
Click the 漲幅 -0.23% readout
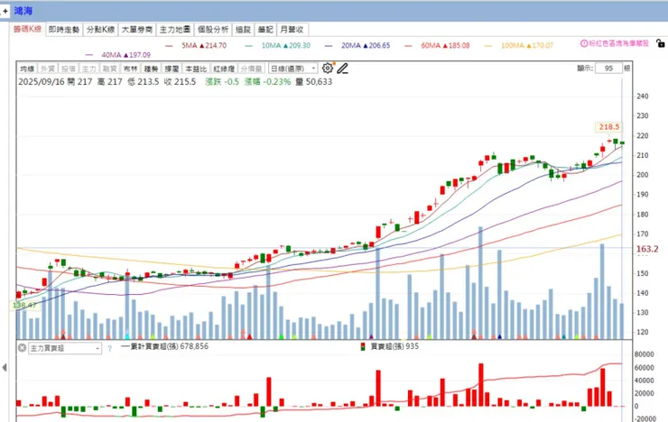click(267, 82)
